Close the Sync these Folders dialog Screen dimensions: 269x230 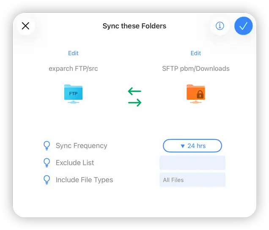(25, 26)
